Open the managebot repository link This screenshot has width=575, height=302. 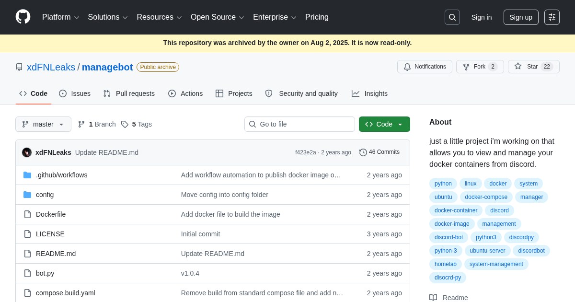[x=107, y=67]
